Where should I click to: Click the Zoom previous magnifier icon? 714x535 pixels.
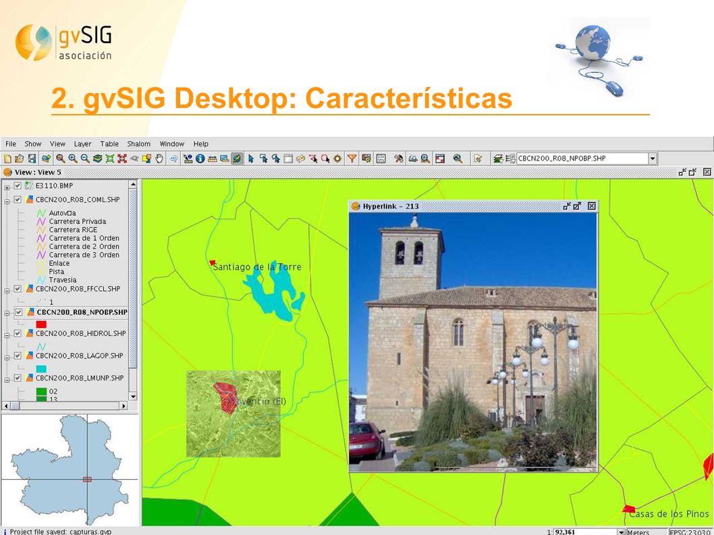(x=61, y=159)
